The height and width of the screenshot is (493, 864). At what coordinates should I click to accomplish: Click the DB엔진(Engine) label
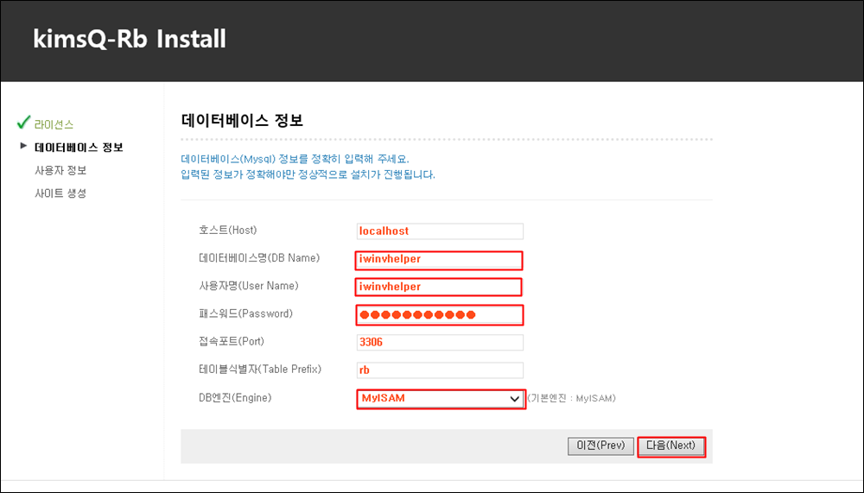[x=235, y=398]
